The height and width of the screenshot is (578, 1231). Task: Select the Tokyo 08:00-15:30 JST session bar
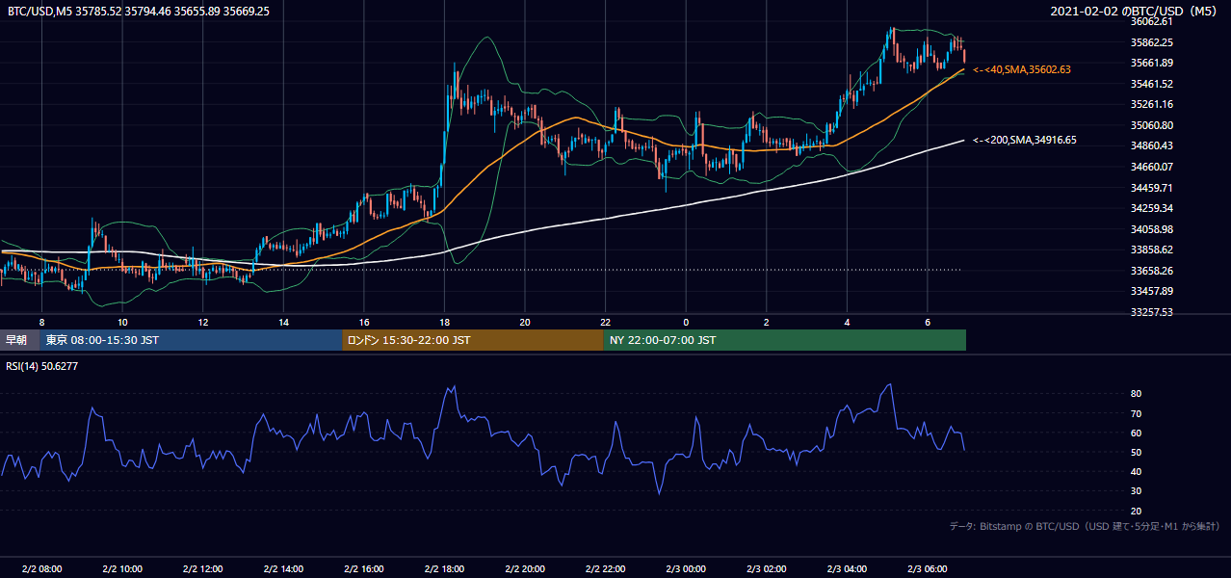(x=191, y=340)
